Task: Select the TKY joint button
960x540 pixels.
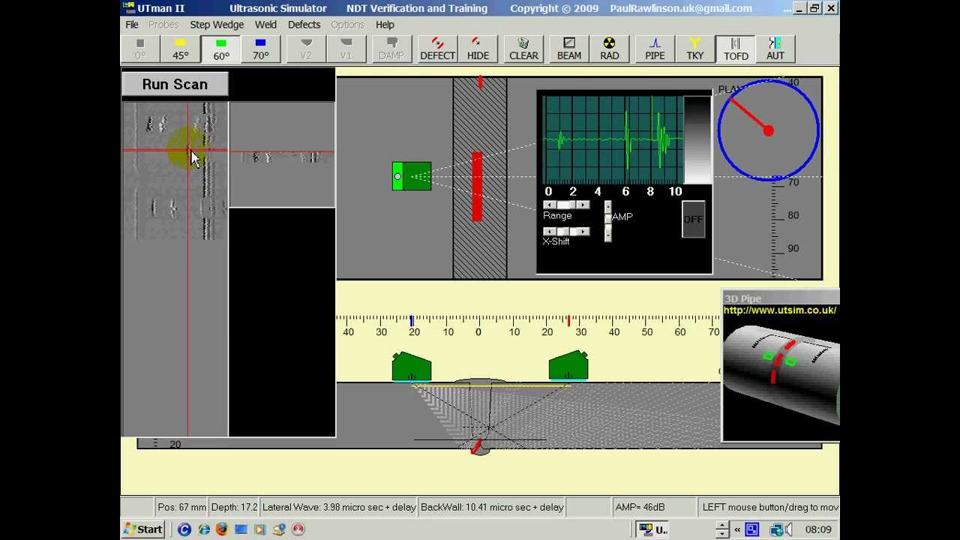Action: 695,49
